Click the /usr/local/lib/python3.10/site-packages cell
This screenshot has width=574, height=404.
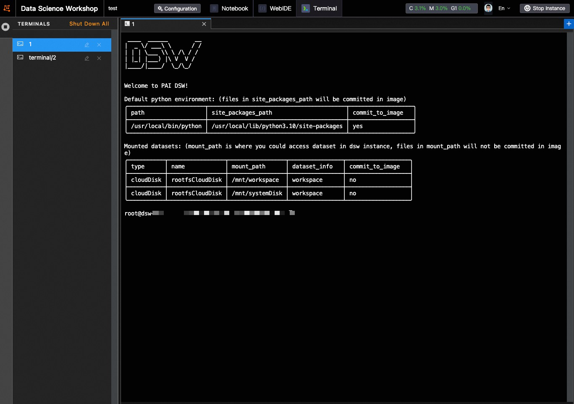point(277,126)
